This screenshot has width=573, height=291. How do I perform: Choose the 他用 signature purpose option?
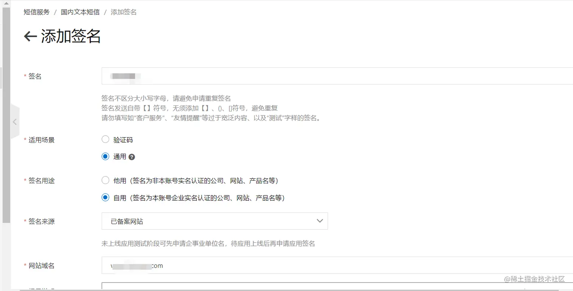pos(105,180)
